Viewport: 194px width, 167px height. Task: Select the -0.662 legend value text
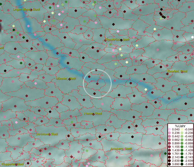click(189, 140)
